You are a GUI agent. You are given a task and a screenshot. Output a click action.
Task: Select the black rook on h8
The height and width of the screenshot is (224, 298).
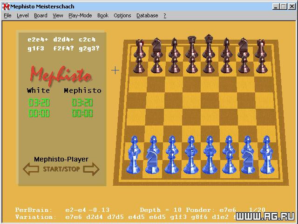coord(261,48)
